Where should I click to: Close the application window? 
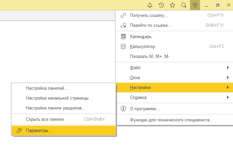pyautogui.click(x=229, y=5)
